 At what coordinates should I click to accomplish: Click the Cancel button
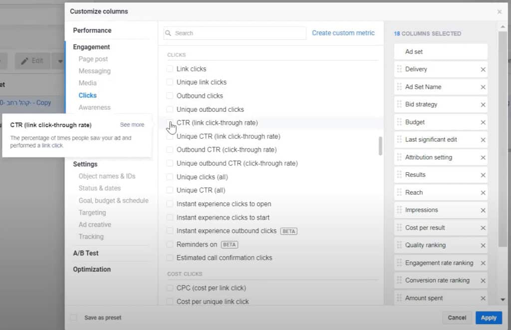point(457,318)
